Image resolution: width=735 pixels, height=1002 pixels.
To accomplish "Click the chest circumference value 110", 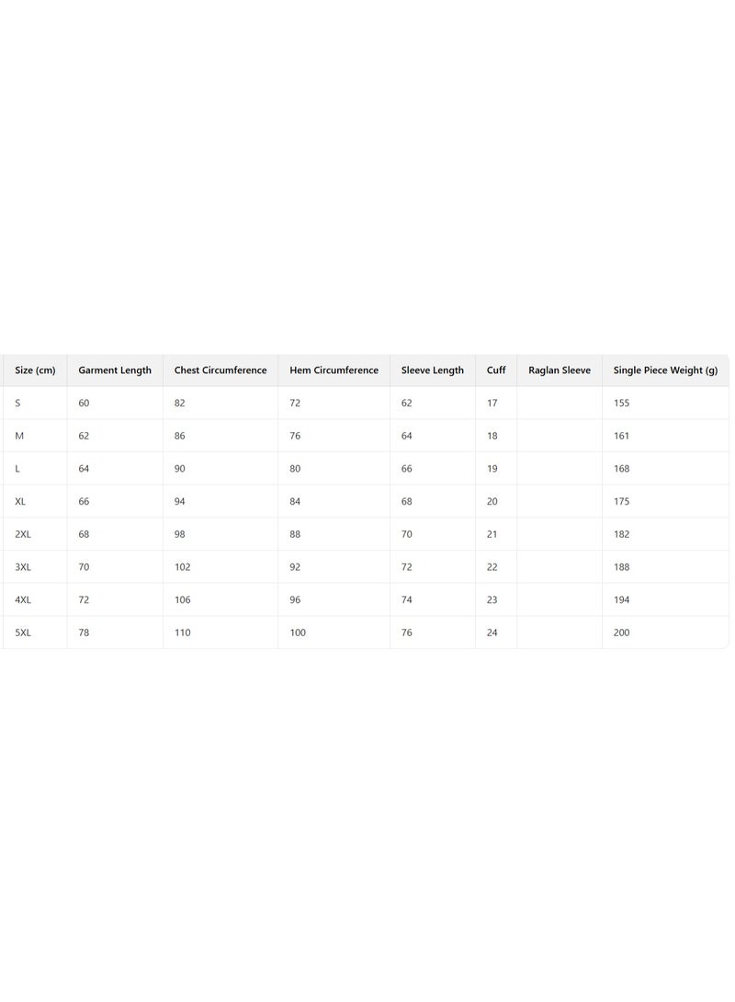I will (183, 632).
